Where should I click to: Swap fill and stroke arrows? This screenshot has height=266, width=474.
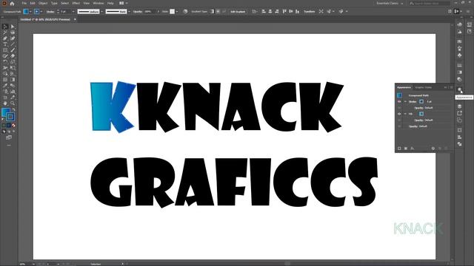(x=13, y=109)
